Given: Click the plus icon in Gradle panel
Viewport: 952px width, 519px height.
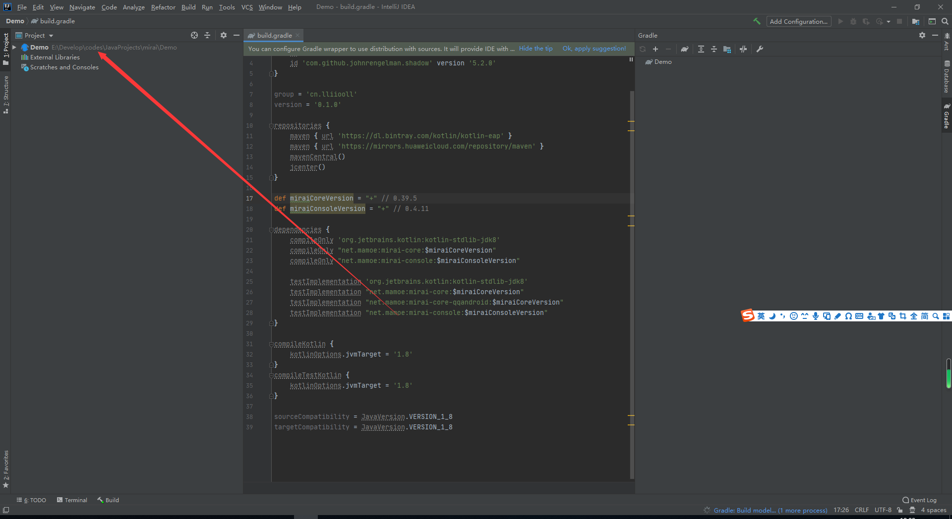Looking at the screenshot, I should click(x=655, y=49).
